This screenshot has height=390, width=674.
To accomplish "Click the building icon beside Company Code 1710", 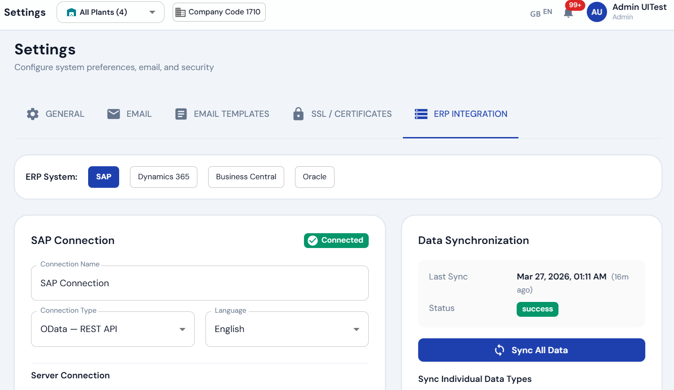I will point(181,12).
